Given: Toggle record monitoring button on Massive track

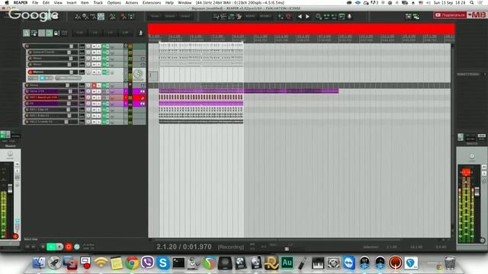Looking at the screenshot, I should (x=42, y=78).
